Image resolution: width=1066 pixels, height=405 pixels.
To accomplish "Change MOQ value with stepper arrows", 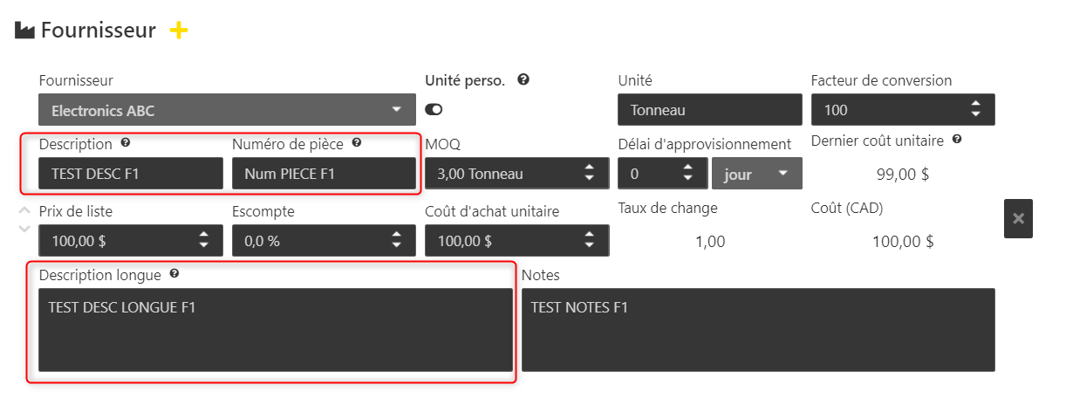I will 589,173.
